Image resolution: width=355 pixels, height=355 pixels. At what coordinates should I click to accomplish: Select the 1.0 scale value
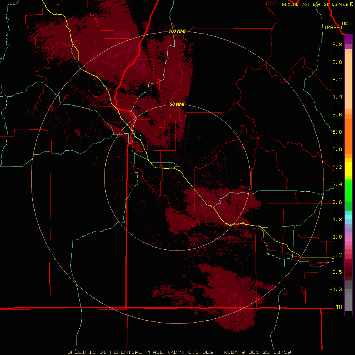click(337, 237)
